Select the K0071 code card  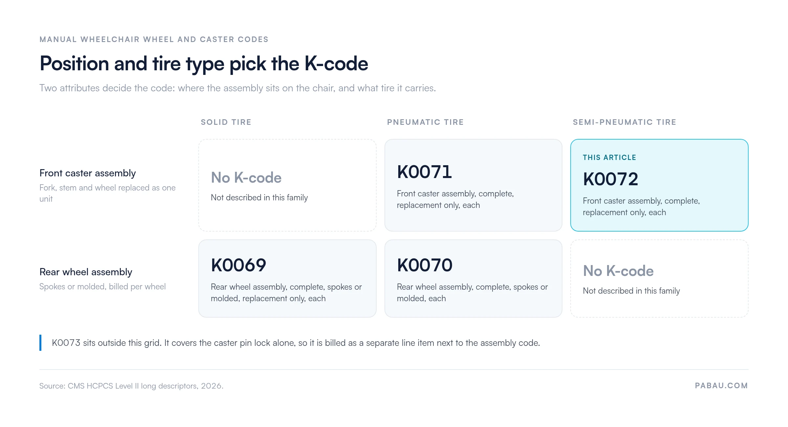tap(473, 185)
